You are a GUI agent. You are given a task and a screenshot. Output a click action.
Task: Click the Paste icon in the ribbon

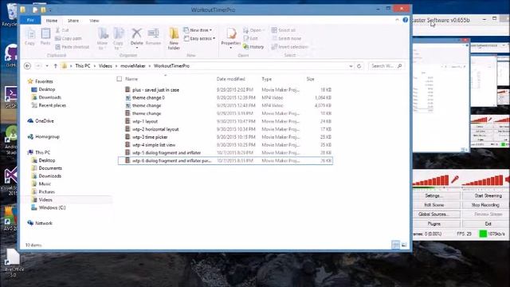coord(45,37)
